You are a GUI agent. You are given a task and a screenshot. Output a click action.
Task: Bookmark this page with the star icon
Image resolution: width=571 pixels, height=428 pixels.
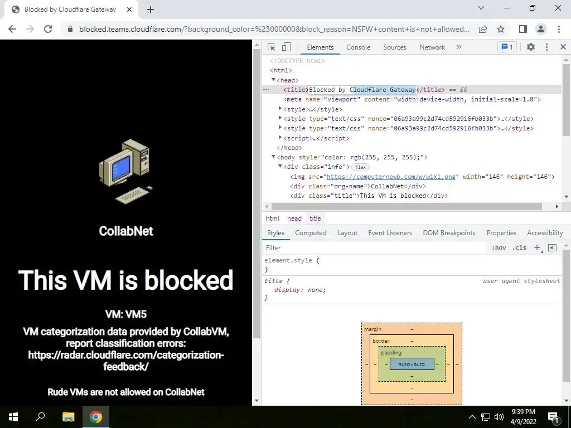(x=501, y=29)
